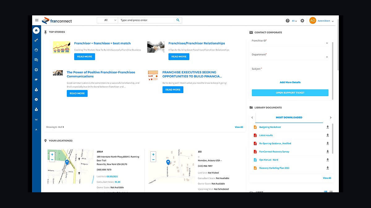371x208 pixels.
Task: Open FranConnect Recovery Survey link
Action: 274,152
